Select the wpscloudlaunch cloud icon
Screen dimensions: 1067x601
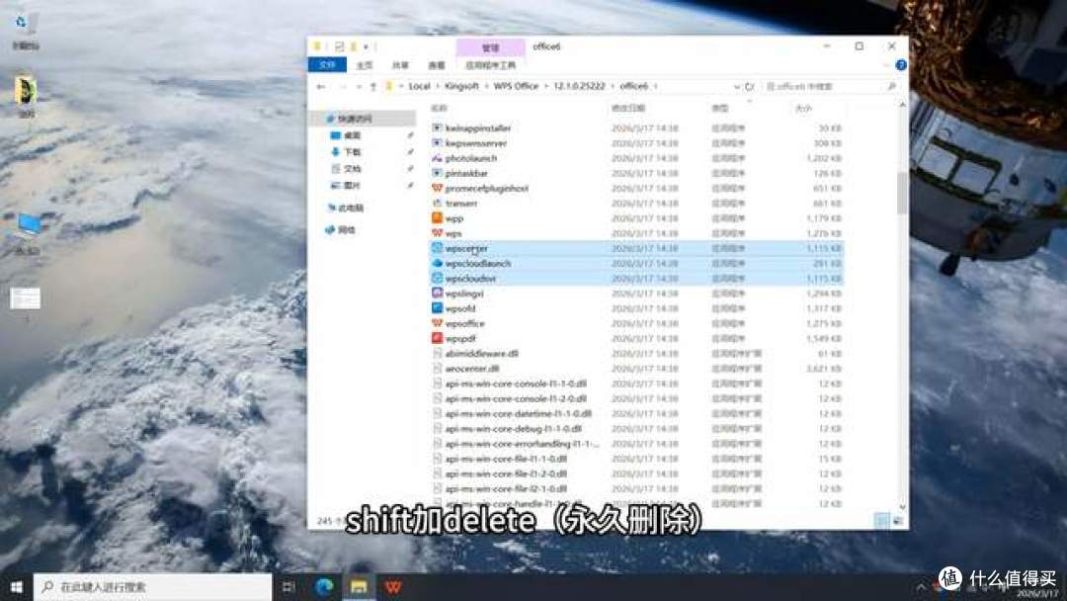437,263
